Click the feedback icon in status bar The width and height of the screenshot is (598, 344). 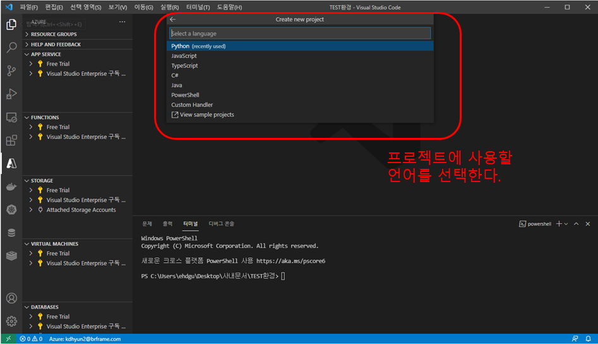pyautogui.click(x=575, y=339)
